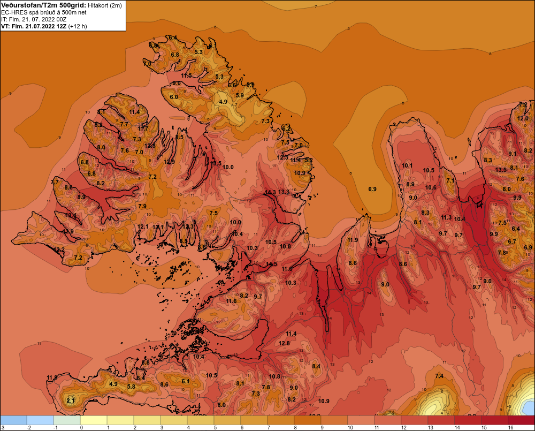Click the 6.2 temperature label

pyautogui.click(x=286, y=128)
